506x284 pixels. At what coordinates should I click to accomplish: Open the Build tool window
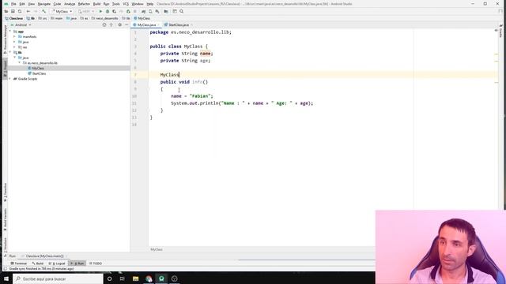pyautogui.click(x=38, y=263)
